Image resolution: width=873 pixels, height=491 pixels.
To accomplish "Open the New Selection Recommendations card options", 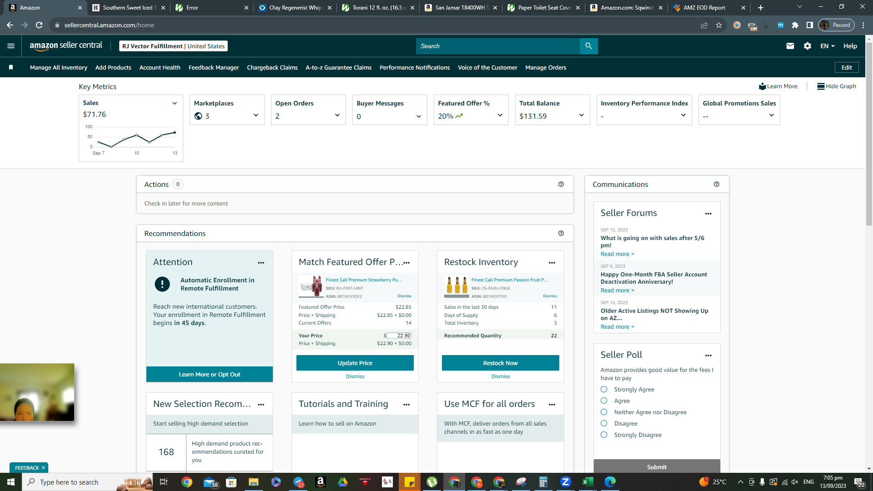I will point(261,405).
